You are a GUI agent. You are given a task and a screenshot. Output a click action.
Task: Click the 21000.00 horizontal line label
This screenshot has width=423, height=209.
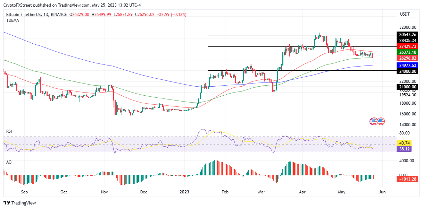(x=407, y=87)
